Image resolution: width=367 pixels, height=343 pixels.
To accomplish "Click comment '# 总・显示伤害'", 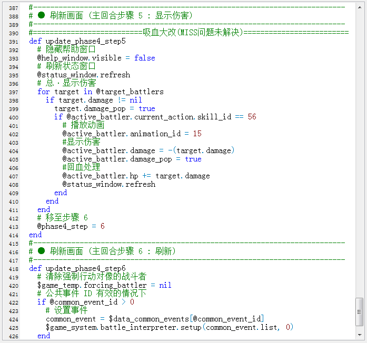I will click(67, 83).
